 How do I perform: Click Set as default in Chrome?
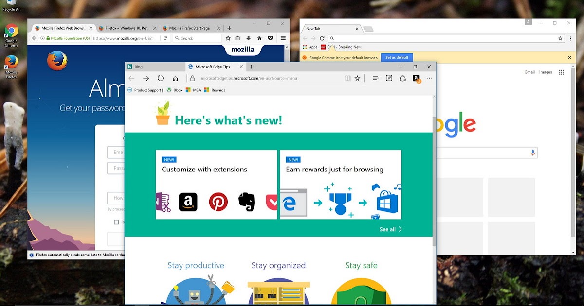click(397, 57)
